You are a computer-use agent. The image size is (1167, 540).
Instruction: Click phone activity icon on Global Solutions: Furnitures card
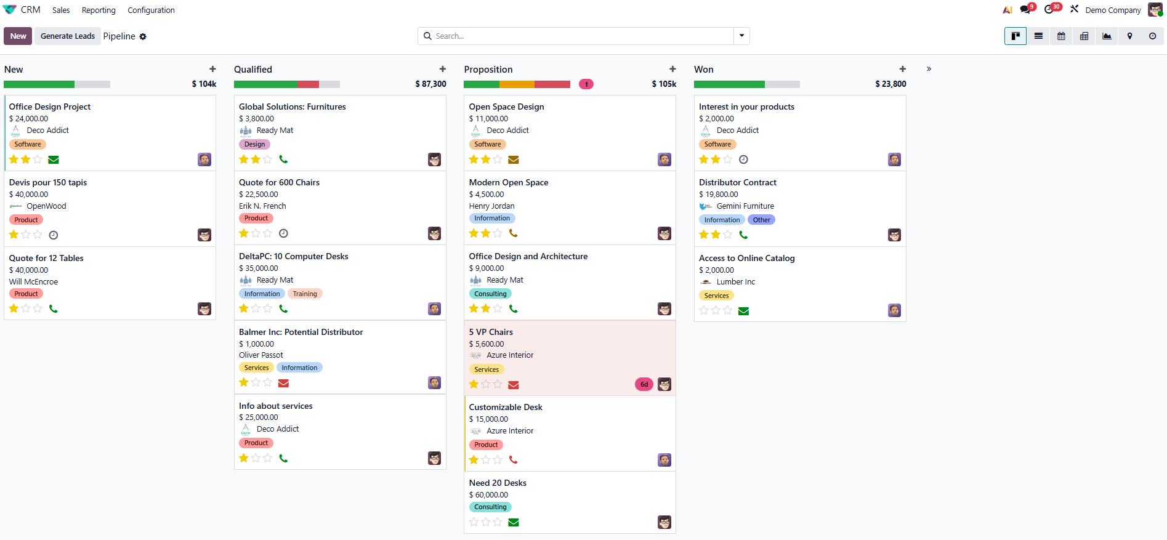click(283, 159)
